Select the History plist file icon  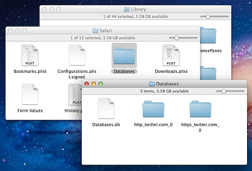coord(75,94)
